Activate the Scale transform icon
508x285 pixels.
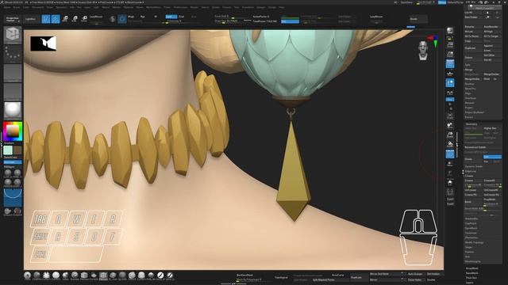[75, 19]
